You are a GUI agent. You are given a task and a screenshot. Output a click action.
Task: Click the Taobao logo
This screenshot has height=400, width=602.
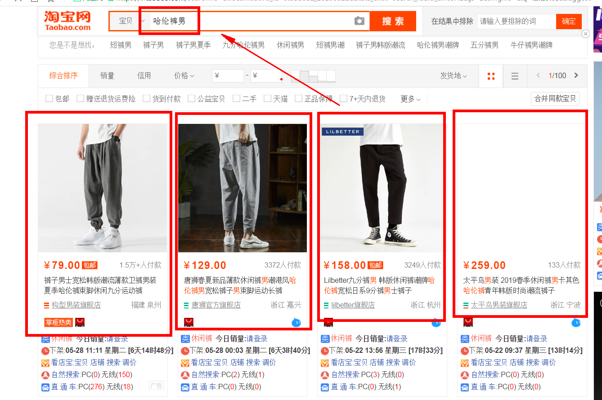point(67,21)
